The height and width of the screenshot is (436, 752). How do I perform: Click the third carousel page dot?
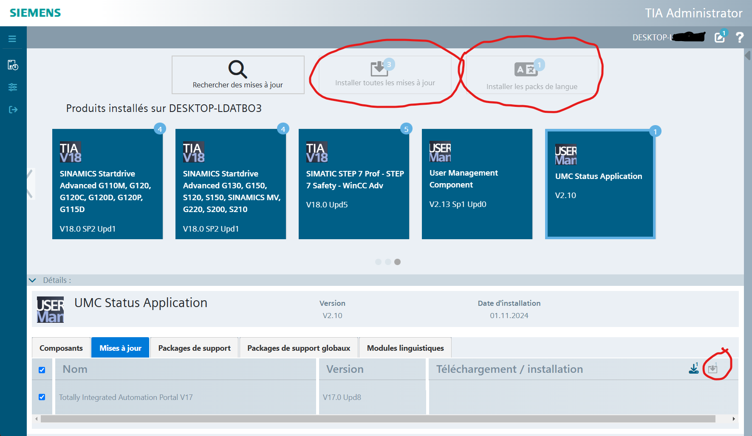(397, 262)
